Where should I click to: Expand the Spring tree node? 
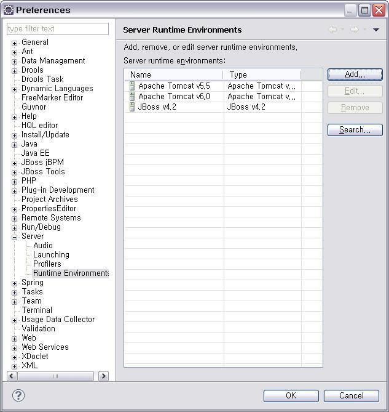[14, 283]
